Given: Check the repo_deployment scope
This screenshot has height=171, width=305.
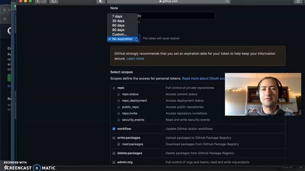Looking at the screenshot, I should tap(119, 101).
